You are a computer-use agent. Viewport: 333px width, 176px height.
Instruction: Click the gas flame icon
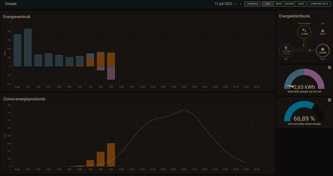point(323,31)
